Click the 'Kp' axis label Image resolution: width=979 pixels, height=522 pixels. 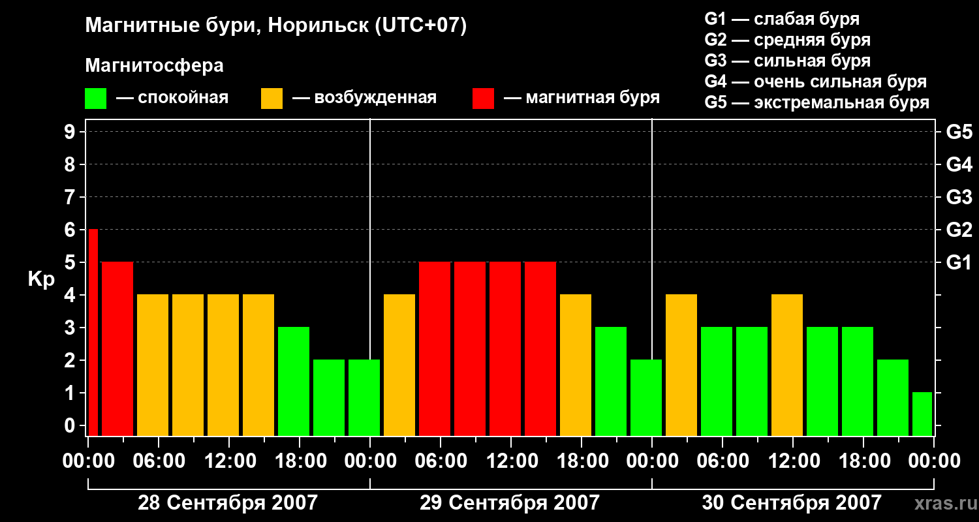[41, 279]
